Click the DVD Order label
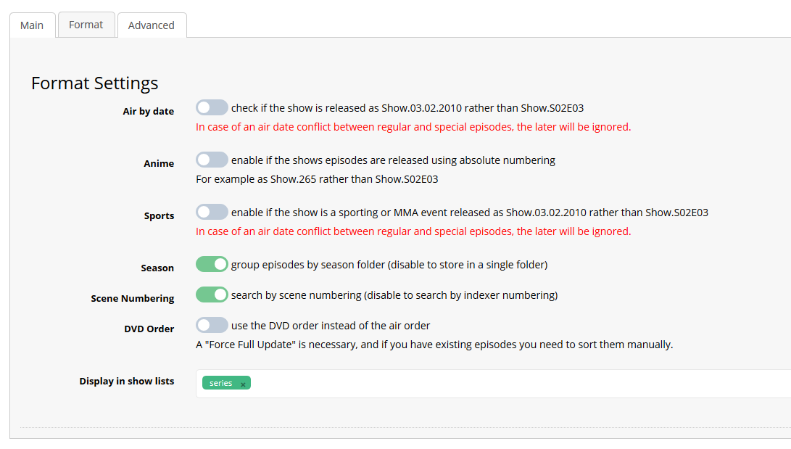The image size is (791, 449). point(149,329)
